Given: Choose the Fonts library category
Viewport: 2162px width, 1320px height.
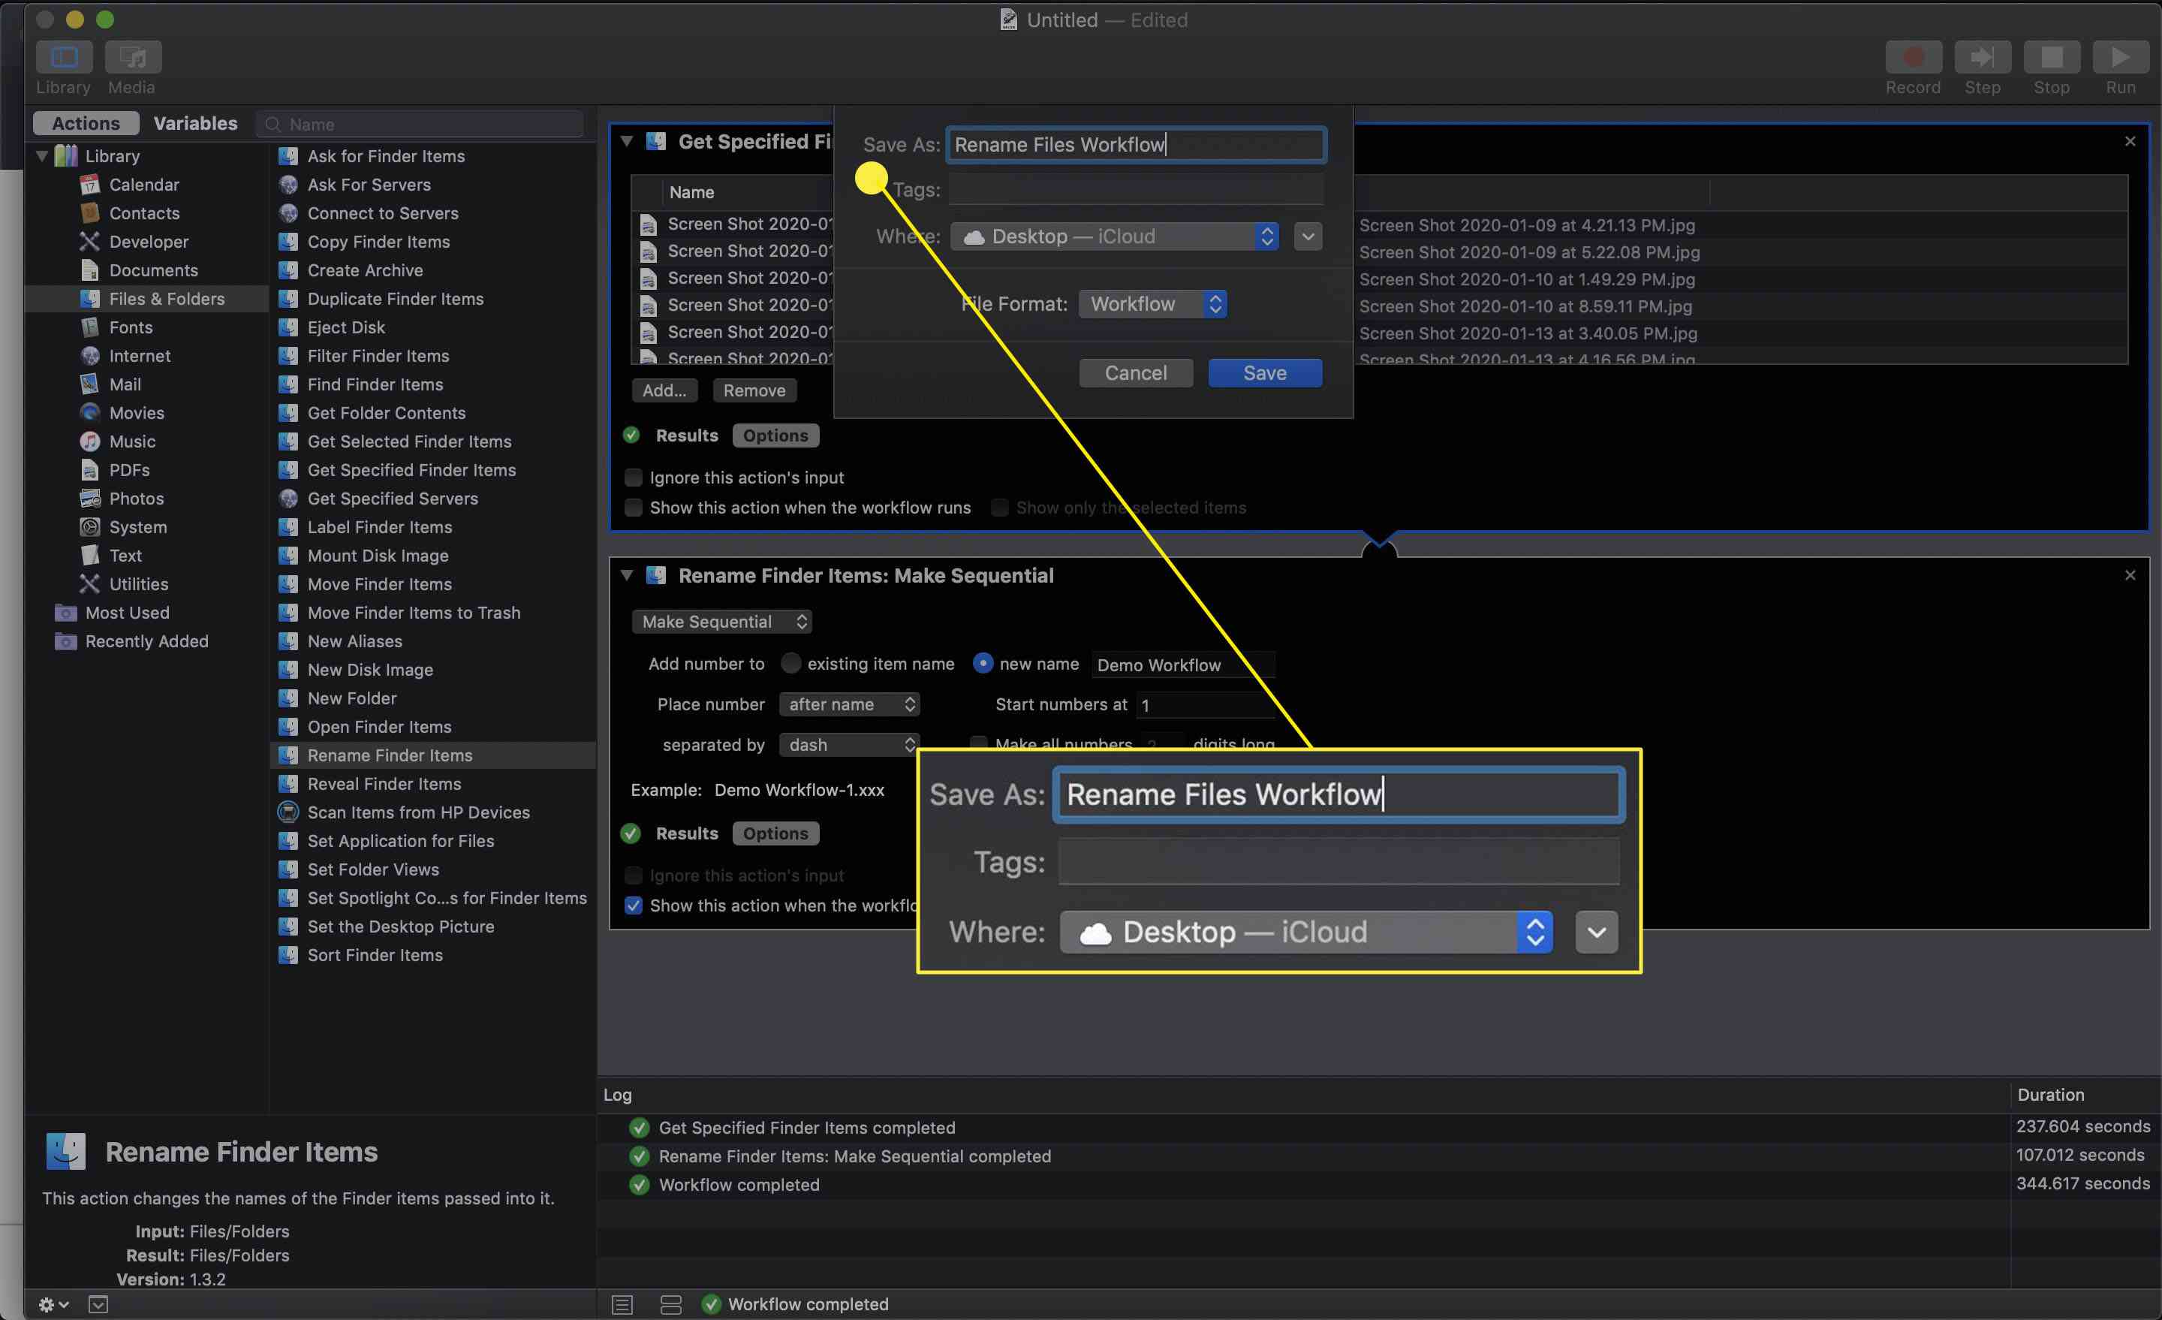Looking at the screenshot, I should pos(131,327).
